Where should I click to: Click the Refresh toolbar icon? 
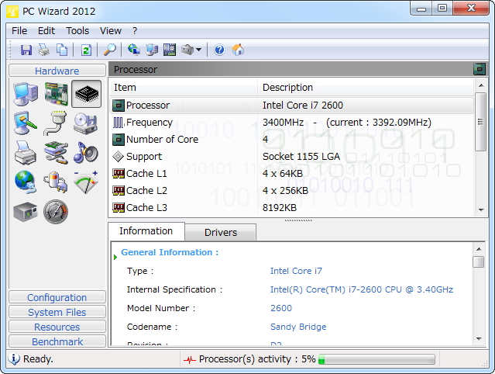click(x=86, y=50)
